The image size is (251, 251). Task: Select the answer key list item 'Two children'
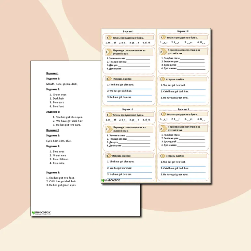61,159
